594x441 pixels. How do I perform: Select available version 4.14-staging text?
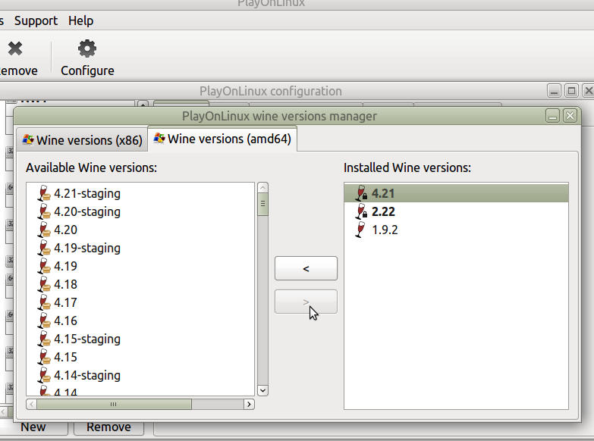pos(87,375)
